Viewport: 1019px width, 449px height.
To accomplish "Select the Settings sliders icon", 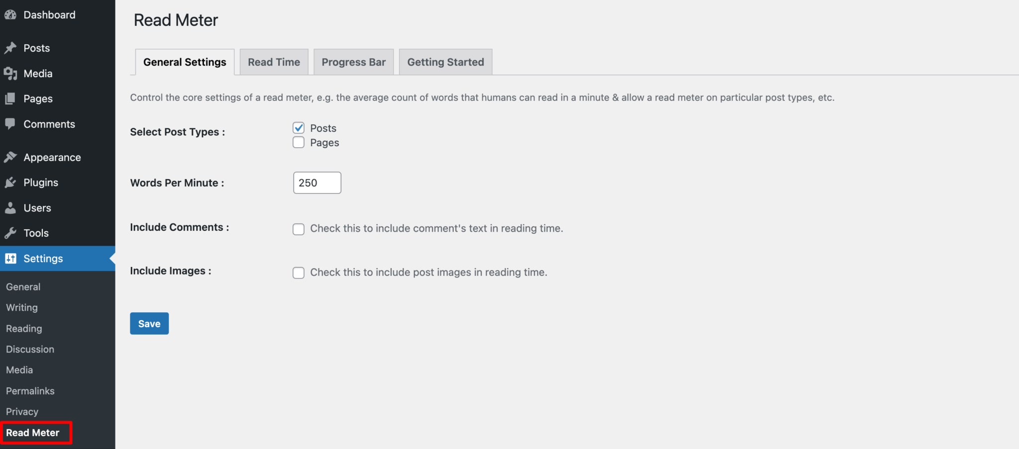I will pyautogui.click(x=11, y=258).
